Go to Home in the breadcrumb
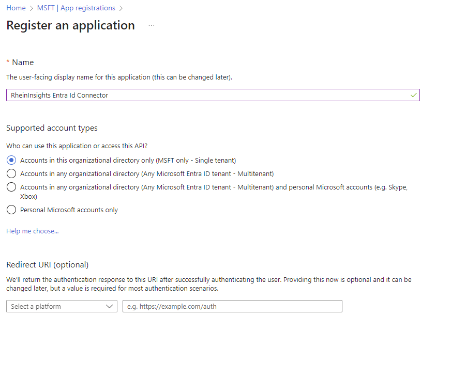This screenshot has height=380, width=466. click(x=16, y=8)
